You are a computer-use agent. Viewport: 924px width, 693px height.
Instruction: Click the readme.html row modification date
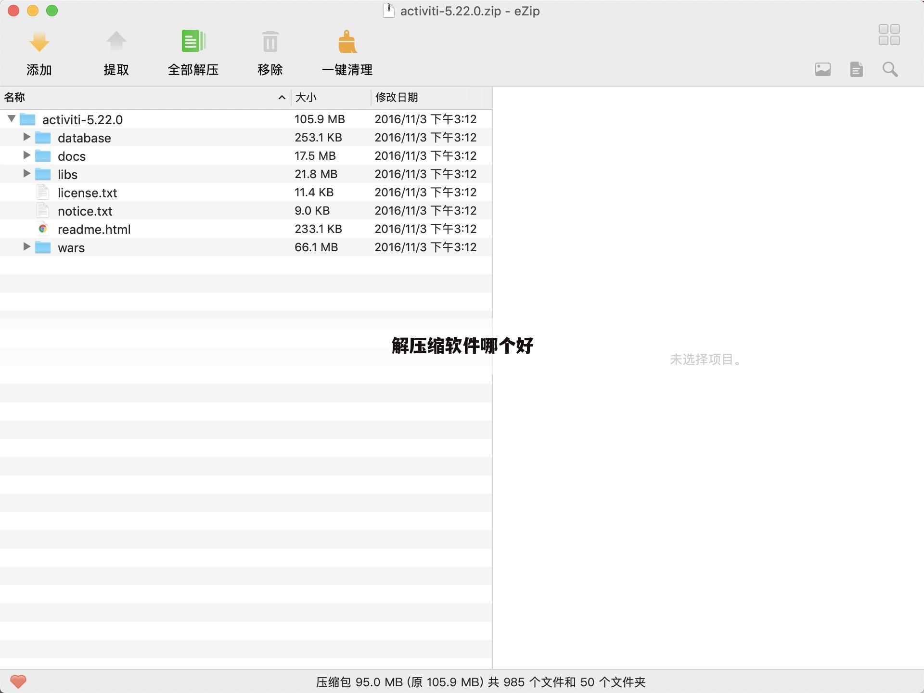point(425,229)
